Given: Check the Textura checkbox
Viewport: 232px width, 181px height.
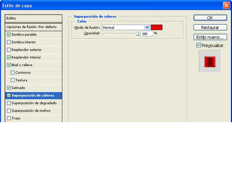Looking at the screenshot, I should [13, 80].
